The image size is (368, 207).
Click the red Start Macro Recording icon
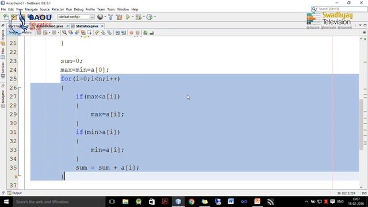pyautogui.click(x=132, y=33)
